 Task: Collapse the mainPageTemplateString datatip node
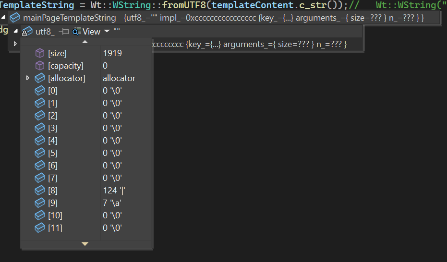pos(4,18)
